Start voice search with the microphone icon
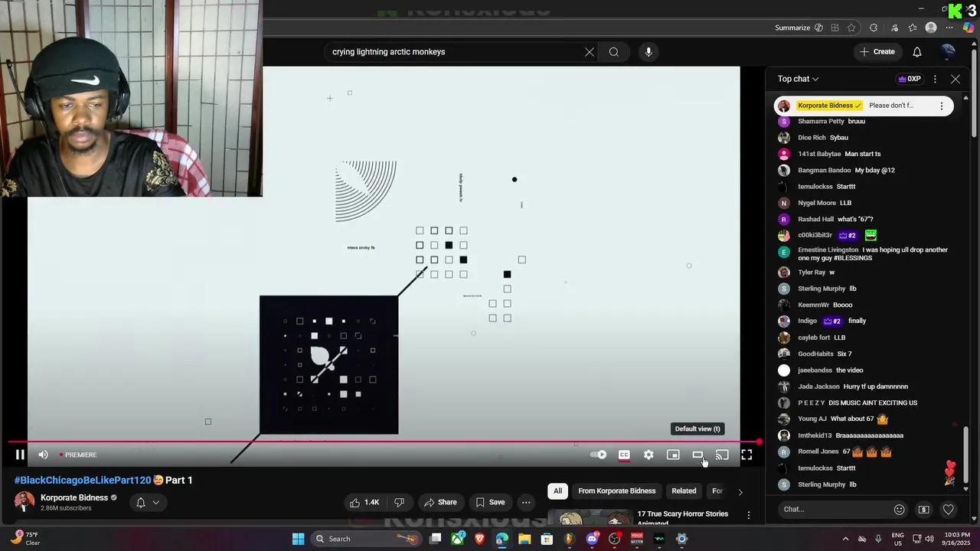This screenshot has height=551, width=980. (x=648, y=52)
